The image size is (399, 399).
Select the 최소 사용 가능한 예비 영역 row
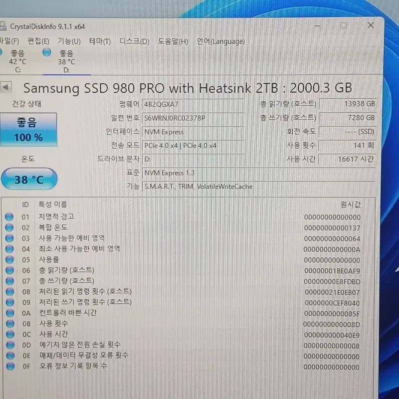click(x=189, y=249)
